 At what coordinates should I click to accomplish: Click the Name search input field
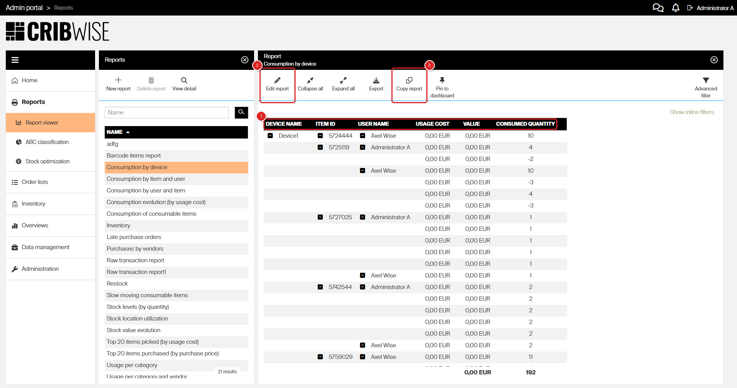click(x=167, y=113)
